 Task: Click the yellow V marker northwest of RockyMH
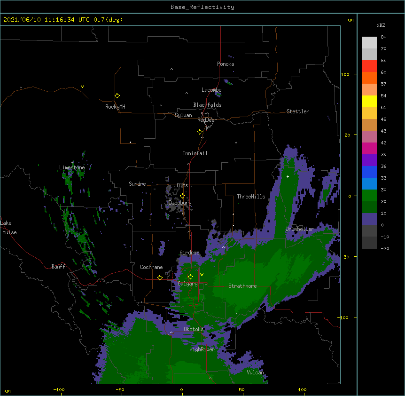coord(82,87)
